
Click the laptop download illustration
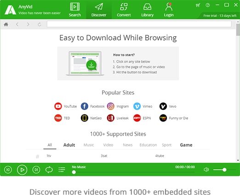tap(85, 63)
